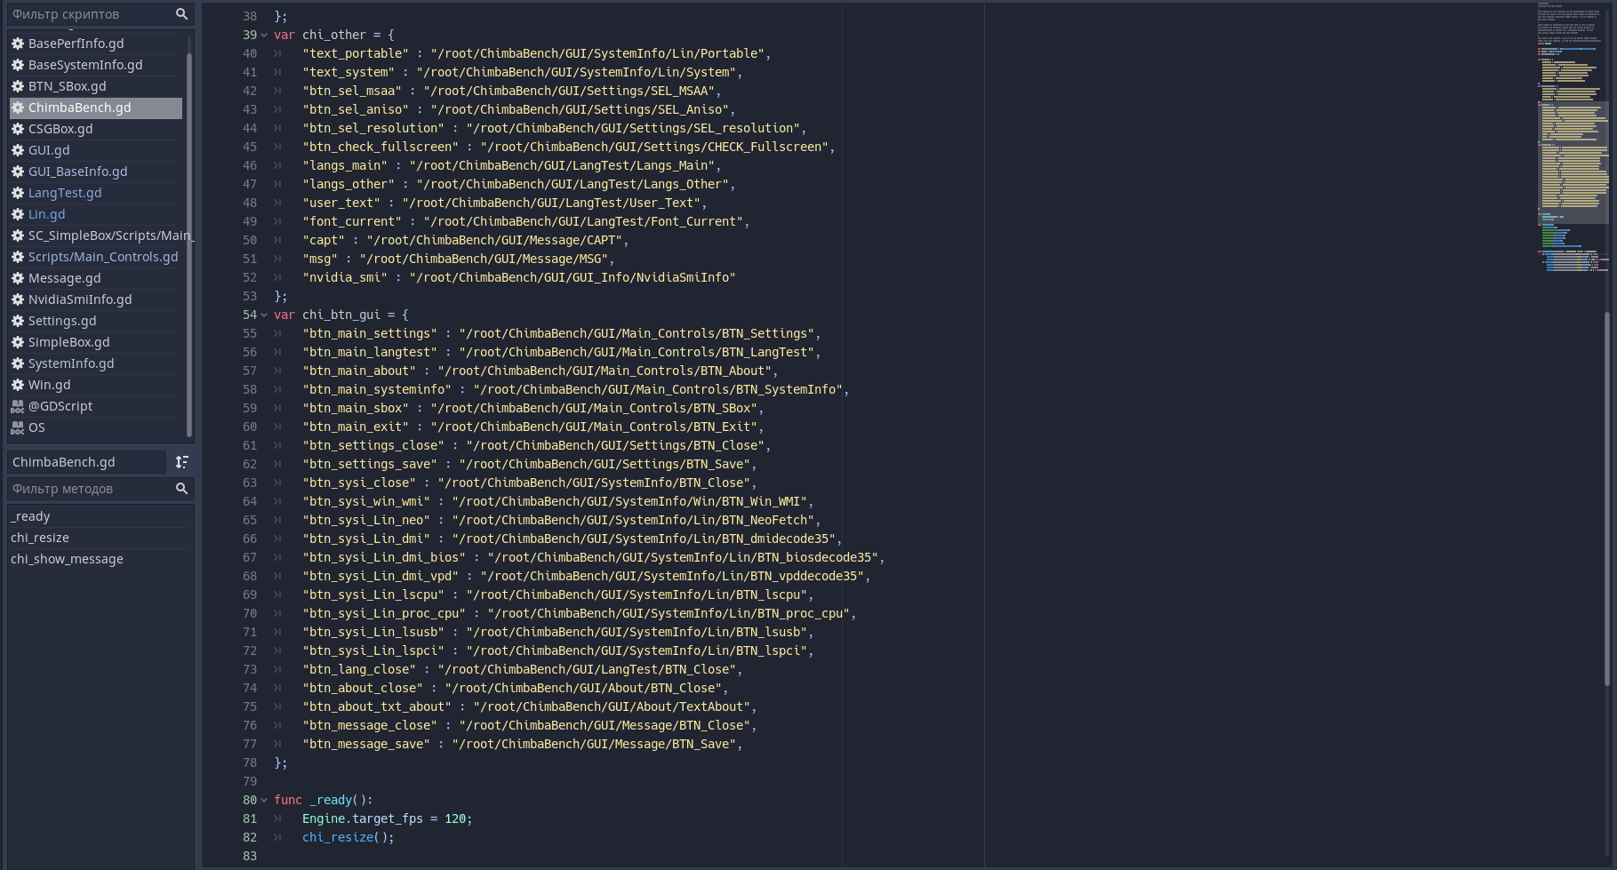
Task: Toggle alphabetical sorting of the method list
Action: [182, 462]
